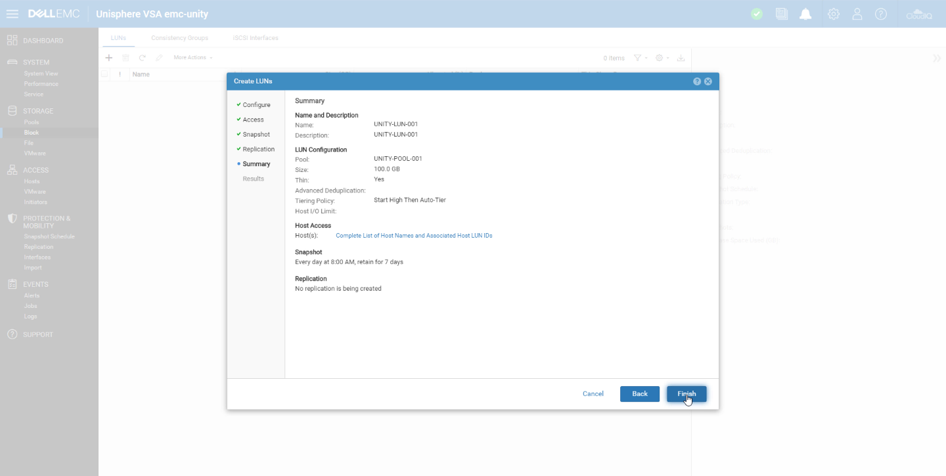Click the pencil edit icon in the LUN toolbar
Screen dimensions: 946x476
pyautogui.click(x=159, y=58)
